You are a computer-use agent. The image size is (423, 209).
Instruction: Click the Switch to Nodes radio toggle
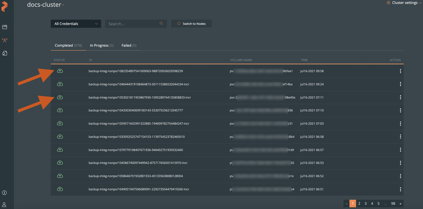coord(179,23)
